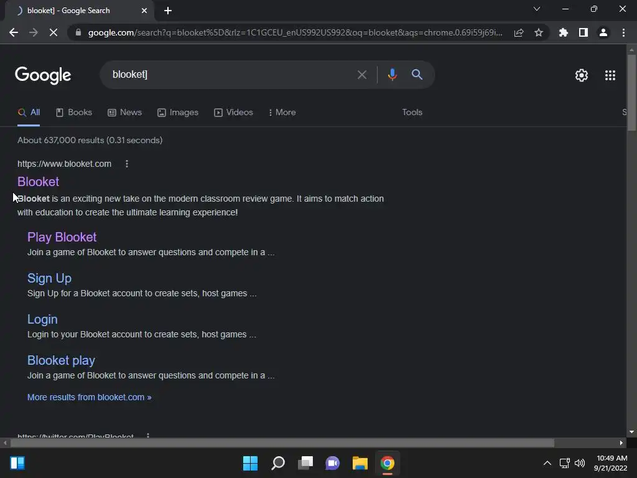Expand the More search categories
This screenshot has width=637, height=478.
click(x=282, y=113)
